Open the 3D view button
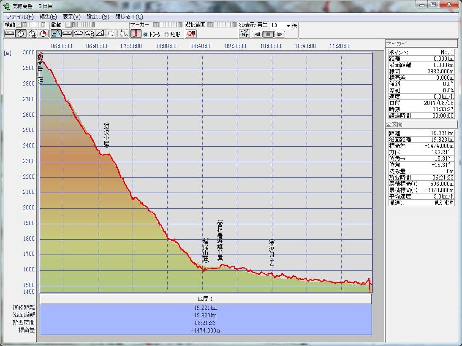Screen dimensions: 462x346 click(x=245, y=34)
